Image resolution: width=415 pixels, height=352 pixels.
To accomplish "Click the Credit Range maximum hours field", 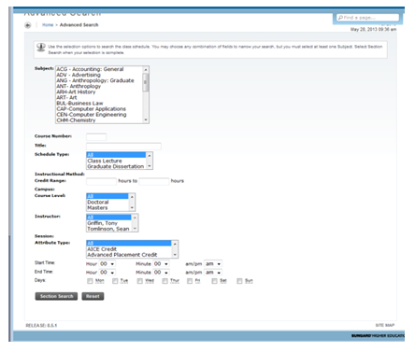I will [154, 181].
